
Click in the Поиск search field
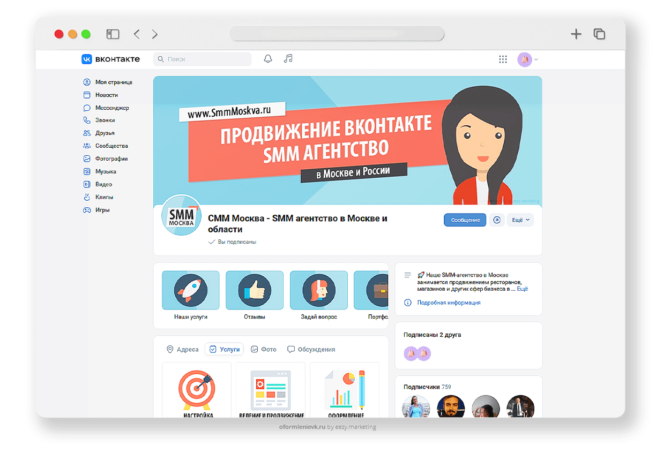[203, 59]
